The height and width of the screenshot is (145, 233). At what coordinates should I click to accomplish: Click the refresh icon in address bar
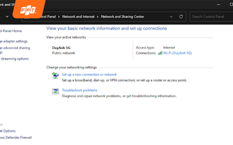pyautogui.click(x=181, y=17)
